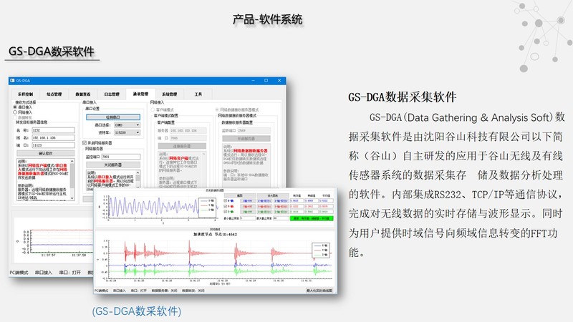Click the GS-DGA数据采集软件 description heading
573x322 pixels.
pyautogui.click(x=402, y=97)
